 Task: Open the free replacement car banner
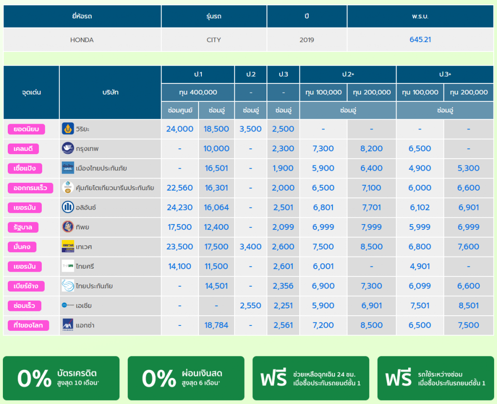tap(436, 378)
